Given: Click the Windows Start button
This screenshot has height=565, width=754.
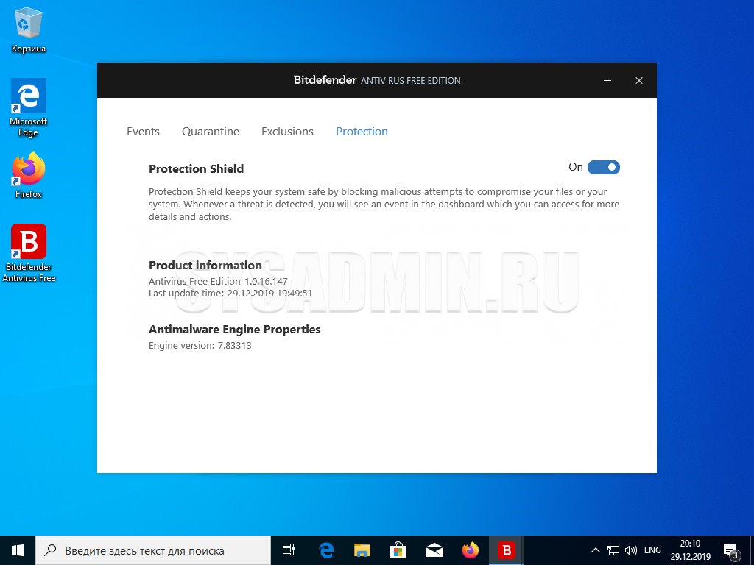Looking at the screenshot, I should (x=18, y=550).
